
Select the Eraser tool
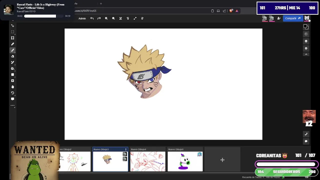tap(12, 56)
